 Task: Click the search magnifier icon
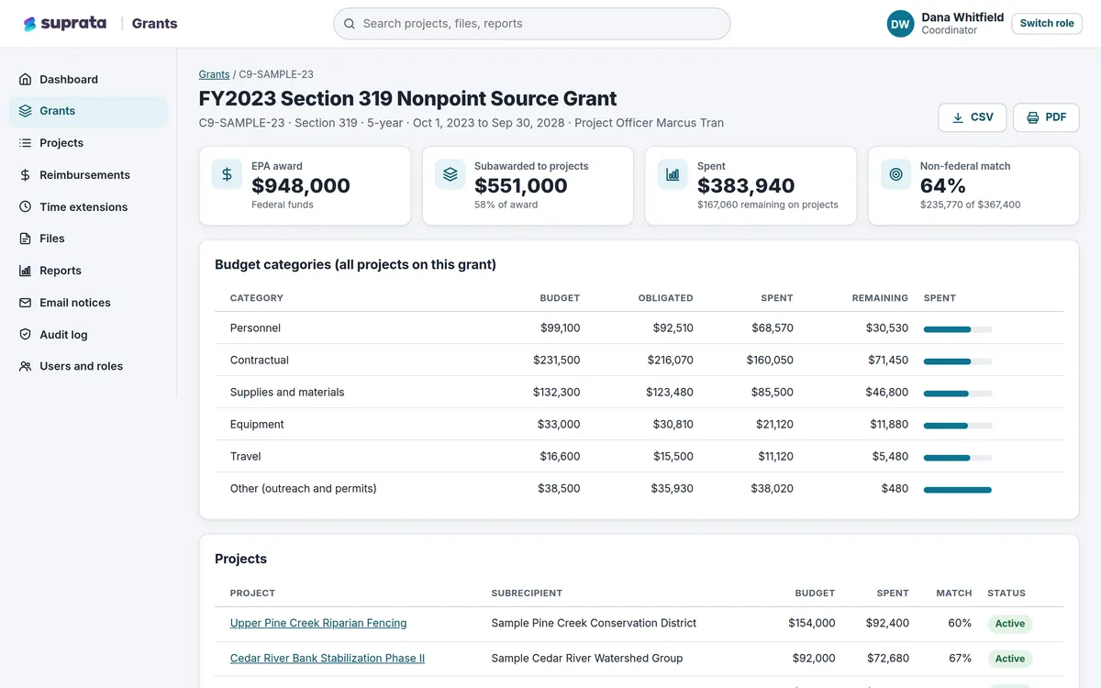349,24
